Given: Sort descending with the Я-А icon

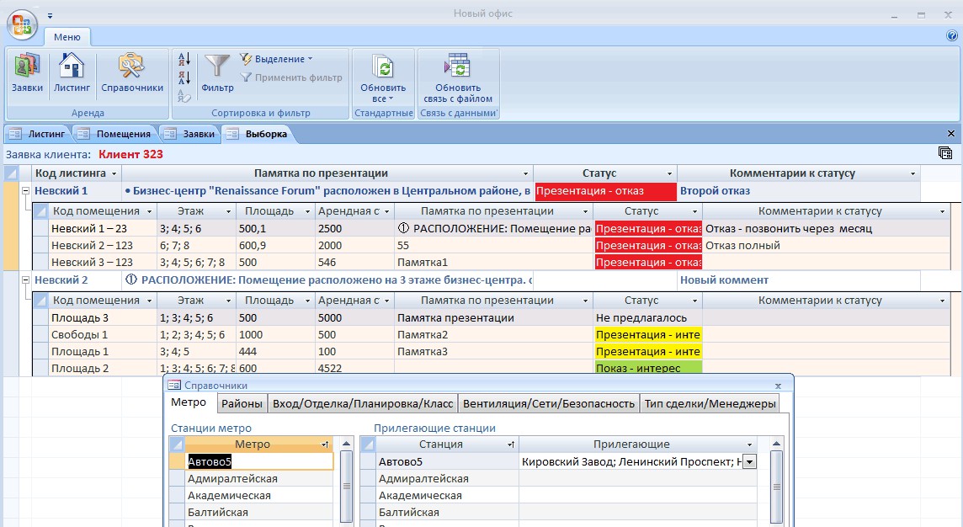Looking at the screenshot, I should tap(185, 77).
